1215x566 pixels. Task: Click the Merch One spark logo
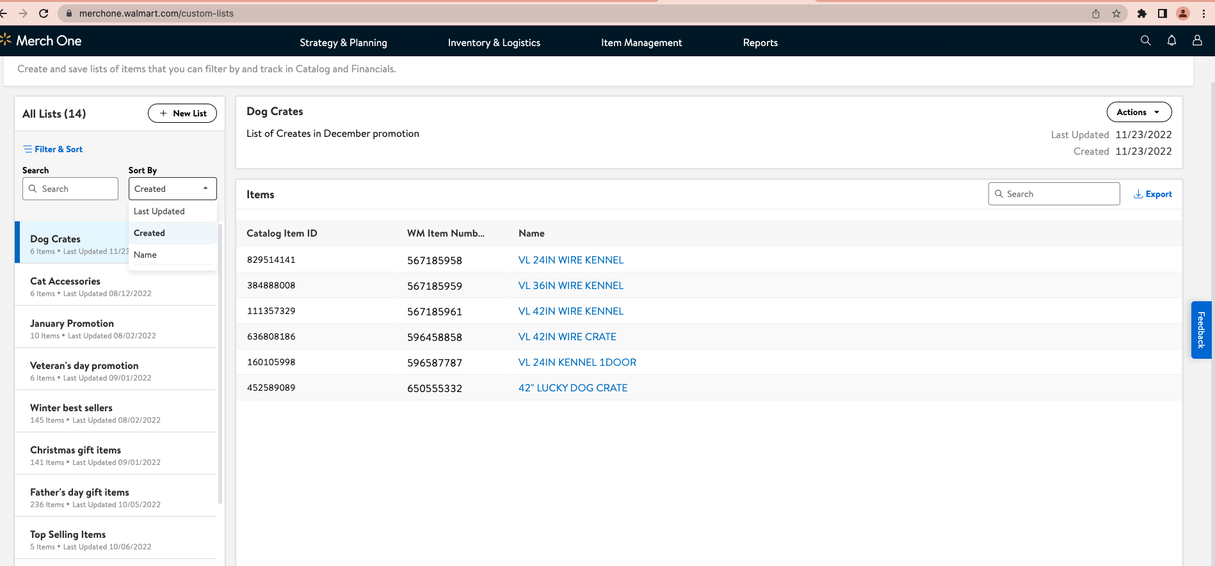click(6, 40)
